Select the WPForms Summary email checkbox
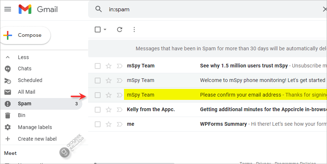 tap(98, 124)
